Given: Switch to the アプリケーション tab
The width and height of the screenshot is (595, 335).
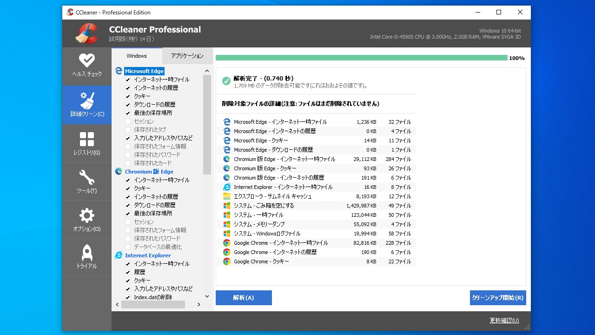Looking at the screenshot, I should click(x=187, y=56).
